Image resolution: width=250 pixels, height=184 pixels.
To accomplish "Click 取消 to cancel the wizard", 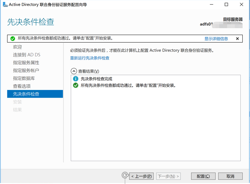I will tap(230, 176).
